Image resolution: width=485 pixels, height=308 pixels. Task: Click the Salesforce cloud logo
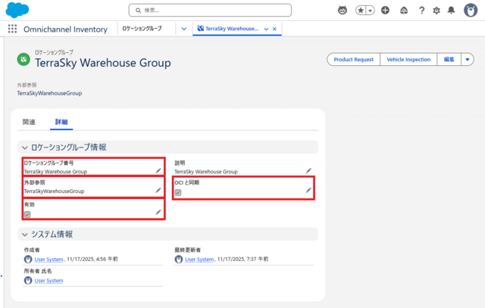pyautogui.click(x=17, y=10)
